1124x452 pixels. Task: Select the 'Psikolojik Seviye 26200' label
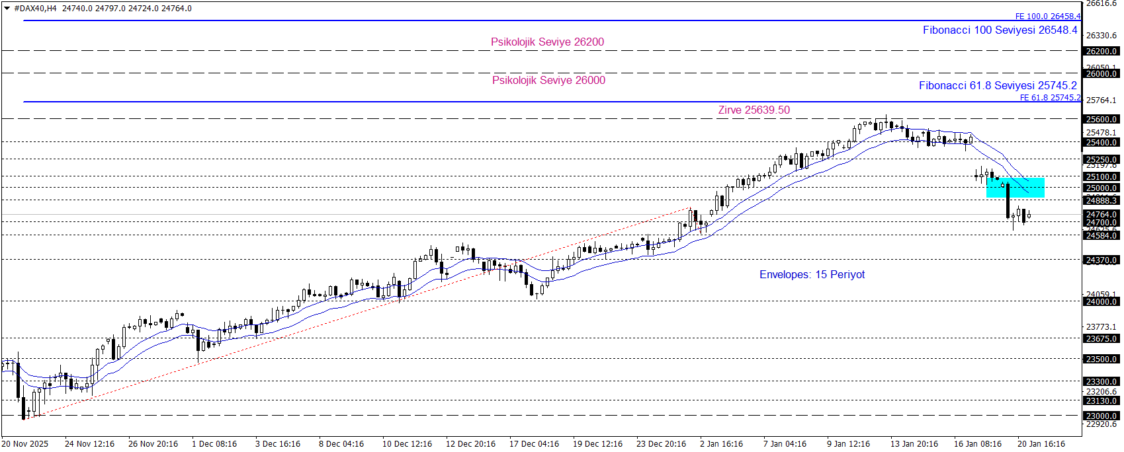(547, 42)
